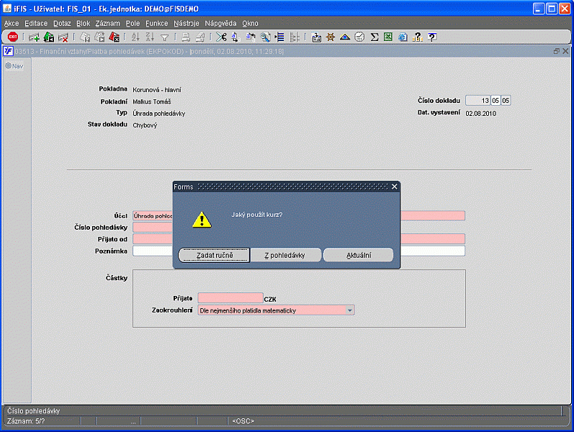This screenshot has height=432, width=574.
Task: Click the Přijato amount input field
Action: (x=230, y=297)
